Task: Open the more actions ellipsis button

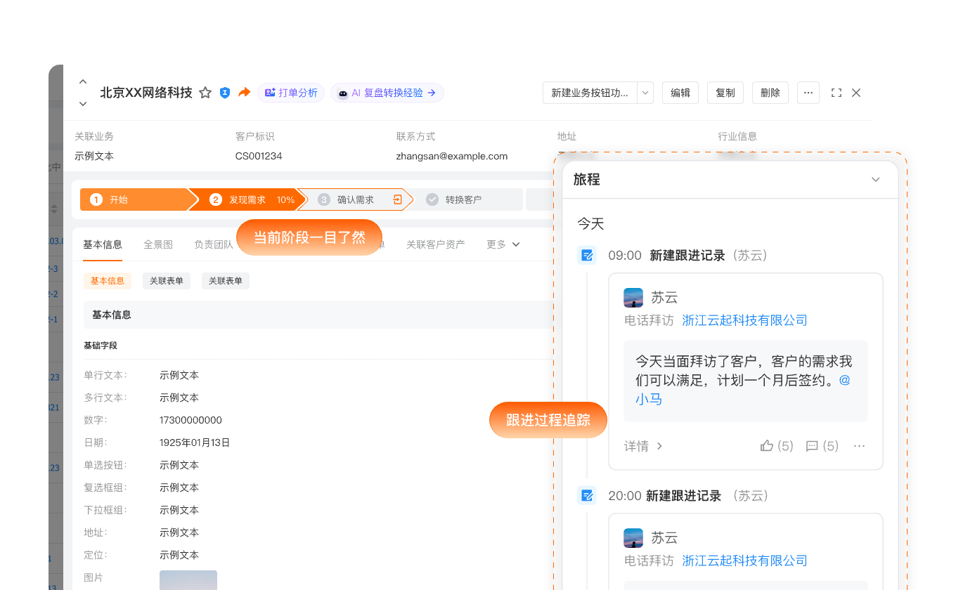Action: [808, 93]
